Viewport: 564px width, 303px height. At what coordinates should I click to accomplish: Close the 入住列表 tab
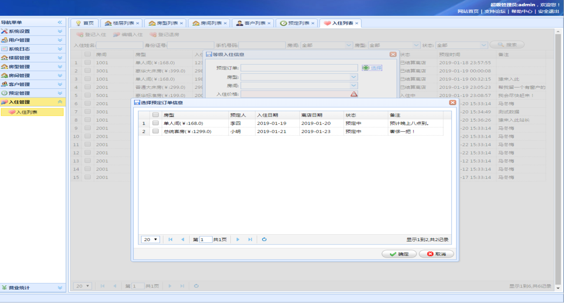click(357, 23)
